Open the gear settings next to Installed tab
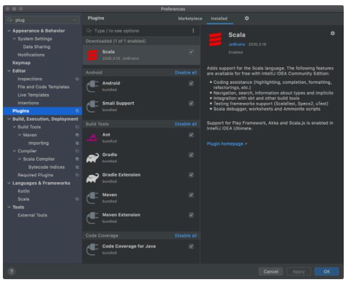 247,18
